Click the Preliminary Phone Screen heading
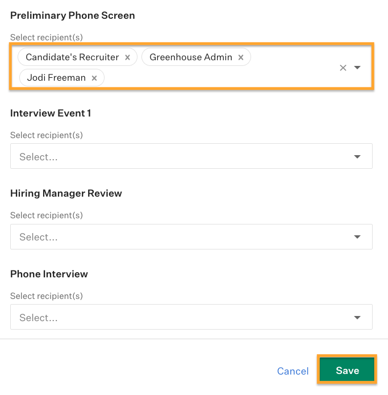This screenshot has height=395, width=388. 73,15
